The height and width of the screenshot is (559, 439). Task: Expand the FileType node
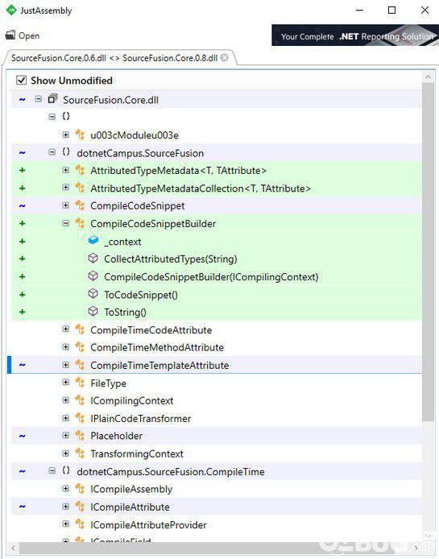click(x=65, y=382)
